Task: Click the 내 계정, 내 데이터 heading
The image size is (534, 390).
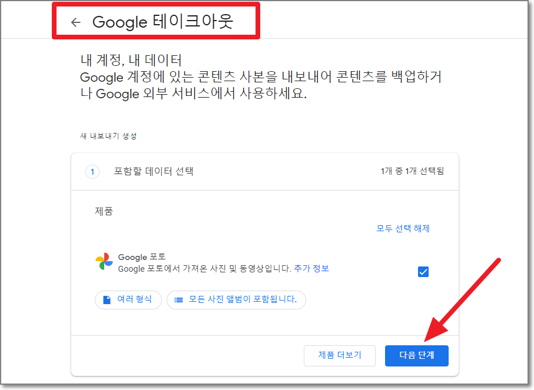Action: [131, 60]
